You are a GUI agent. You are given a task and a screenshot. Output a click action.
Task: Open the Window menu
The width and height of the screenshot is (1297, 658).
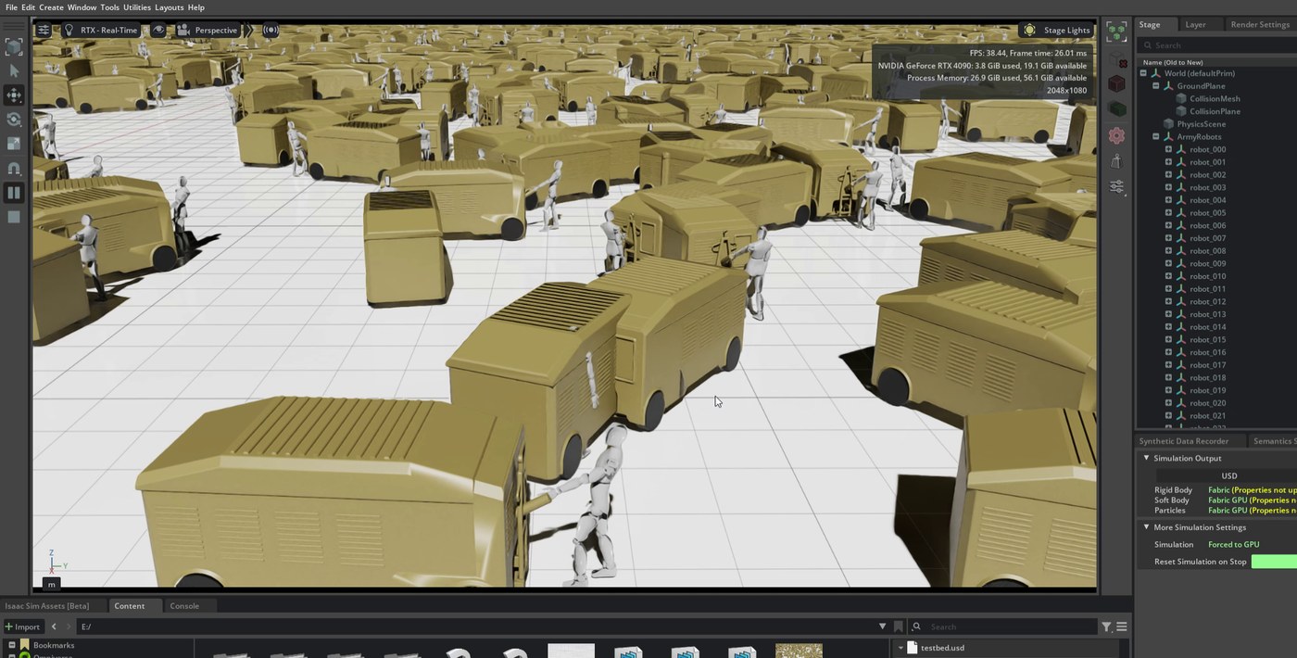click(82, 7)
